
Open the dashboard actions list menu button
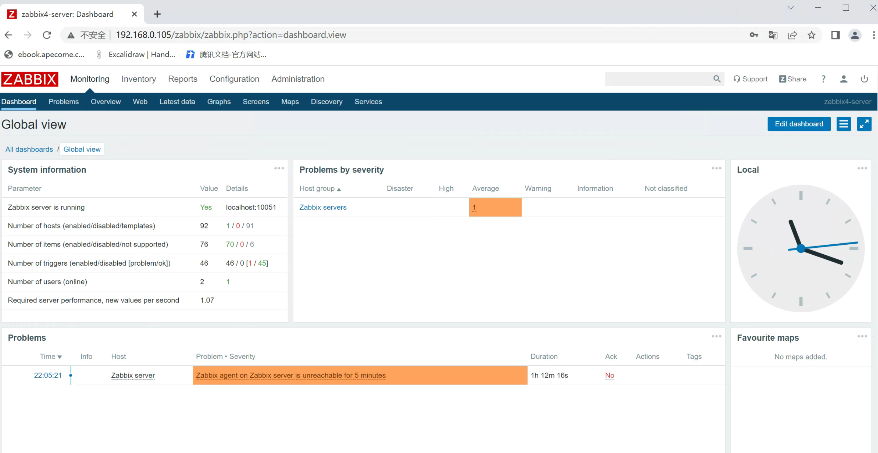(843, 124)
